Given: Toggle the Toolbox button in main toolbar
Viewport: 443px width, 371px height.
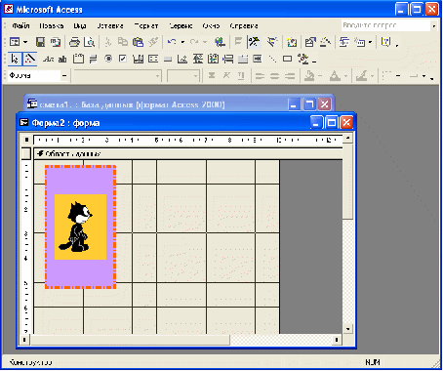Looking at the screenshot, I should [254, 42].
